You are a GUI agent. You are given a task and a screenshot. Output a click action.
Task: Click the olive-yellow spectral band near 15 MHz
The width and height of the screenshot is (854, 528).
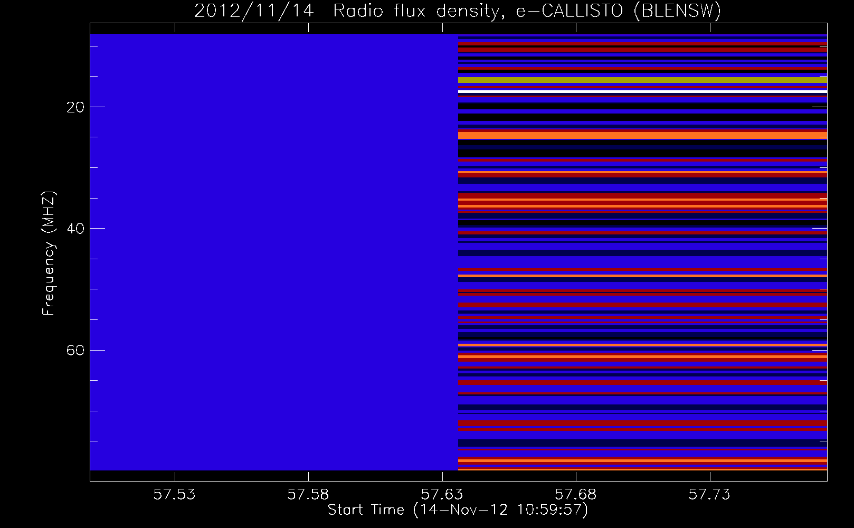coord(642,80)
